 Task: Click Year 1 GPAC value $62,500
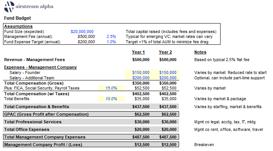click(142, 114)
